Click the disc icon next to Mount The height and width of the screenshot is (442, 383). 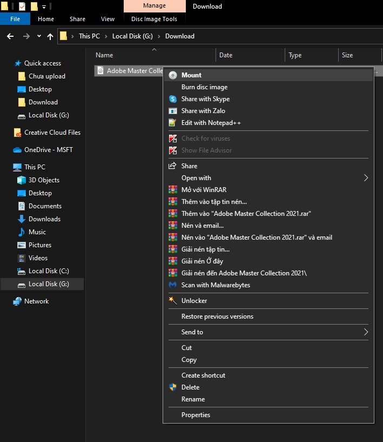(173, 75)
